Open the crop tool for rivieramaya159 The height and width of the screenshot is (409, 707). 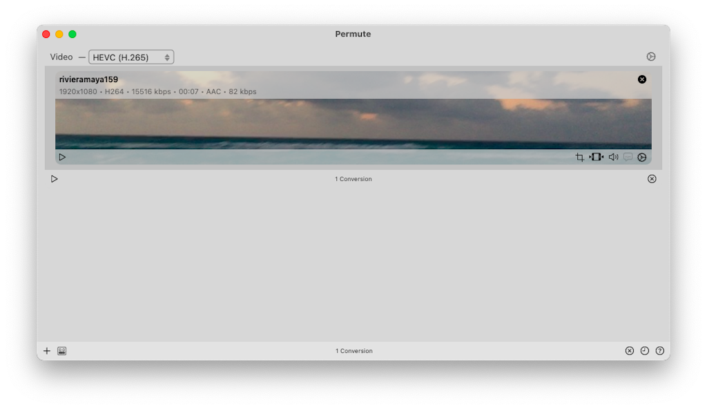(x=581, y=157)
